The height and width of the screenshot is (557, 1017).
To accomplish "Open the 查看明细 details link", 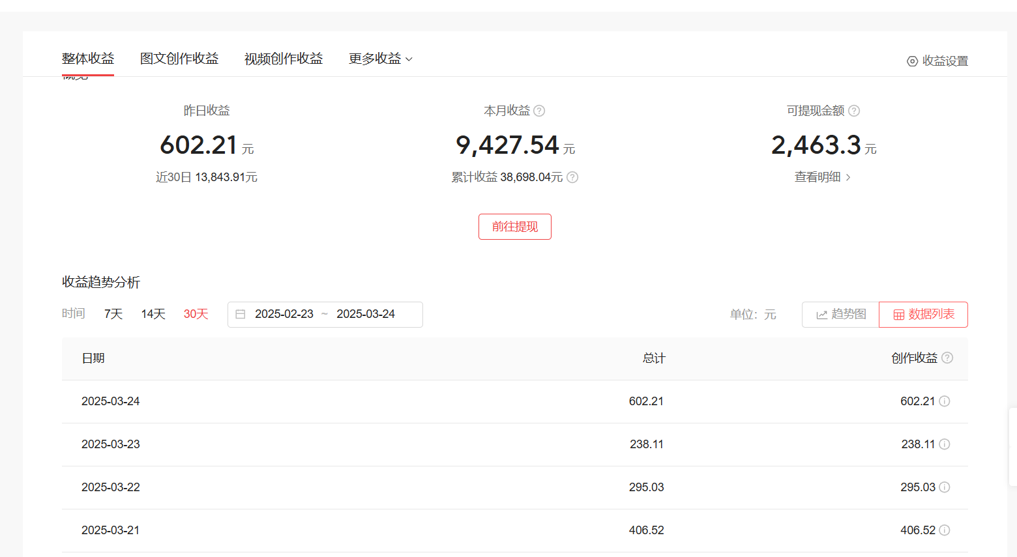I will (818, 177).
